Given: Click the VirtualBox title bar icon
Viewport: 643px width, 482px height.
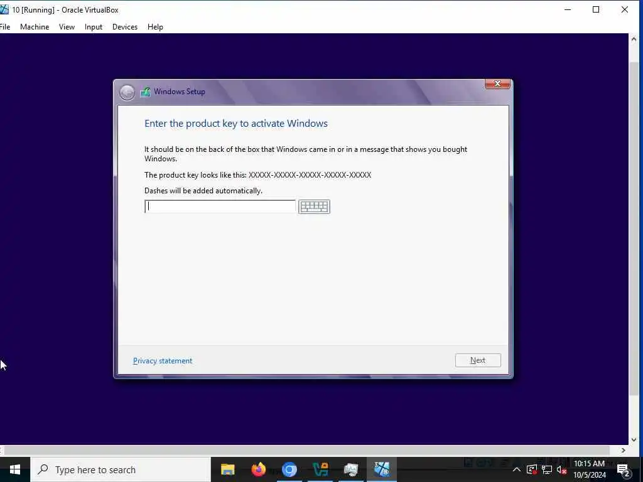Looking at the screenshot, I should [x=4, y=10].
